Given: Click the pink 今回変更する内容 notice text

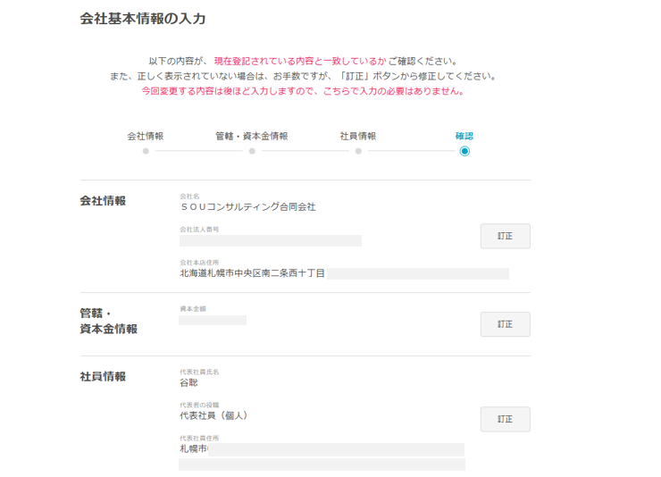Looking at the screenshot, I should pyautogui.click(x=303, y=91).
